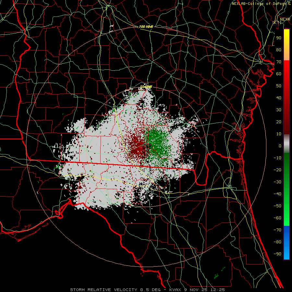Click the -30 knot scale label
292x292 pixels.
click(x=277, y=182)
